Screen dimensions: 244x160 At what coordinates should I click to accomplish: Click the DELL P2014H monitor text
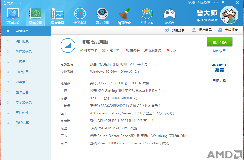pyautogui.click(x=122, y=121)
